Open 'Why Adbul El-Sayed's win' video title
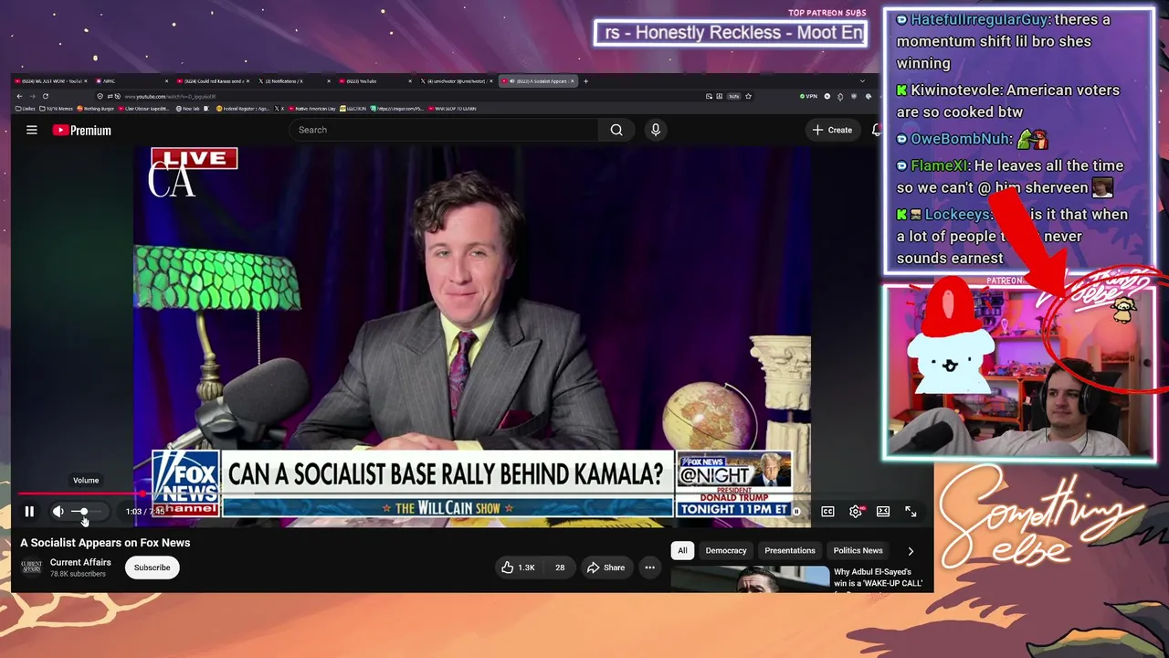 point(879,578)
